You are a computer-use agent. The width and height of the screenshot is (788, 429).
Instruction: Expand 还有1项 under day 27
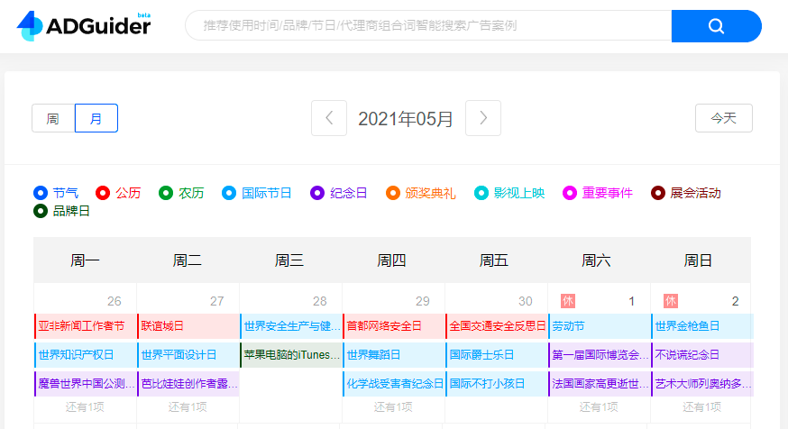(188, 406)
